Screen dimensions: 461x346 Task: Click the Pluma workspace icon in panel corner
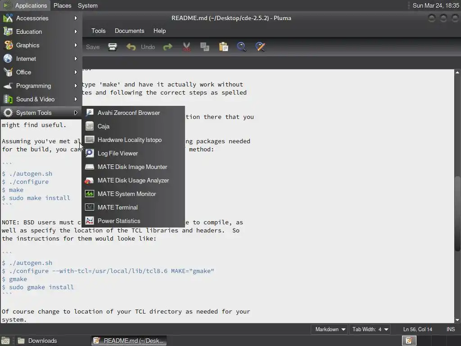[409, 341]
